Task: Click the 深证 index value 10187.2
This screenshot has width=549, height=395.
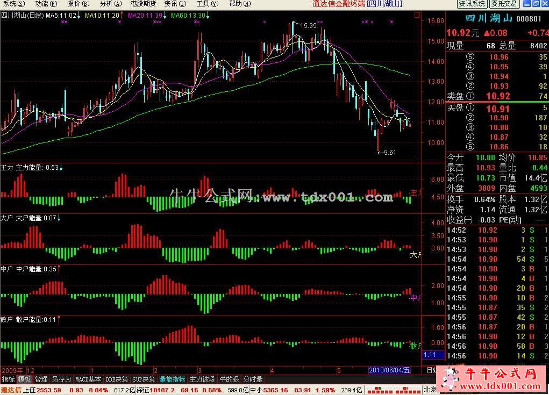Action: pyautogui.click(x=162, y=390)
